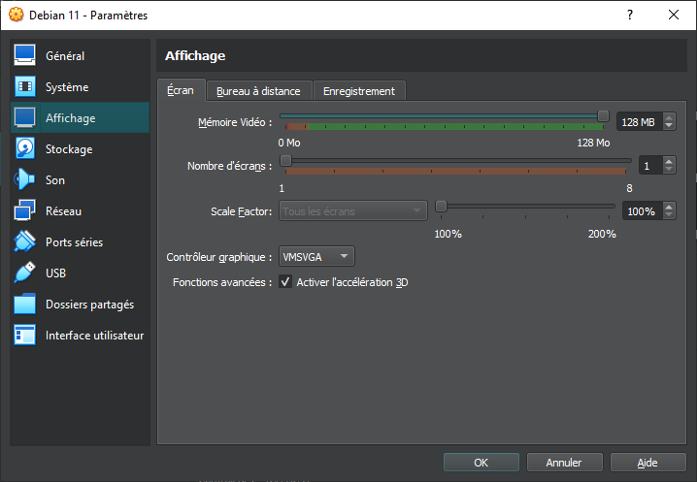The width and height of the screenshot is (697, 482).
Task: Decrease scale factor with down arrow
Action: pyautogui.click(x=669, y=215)
